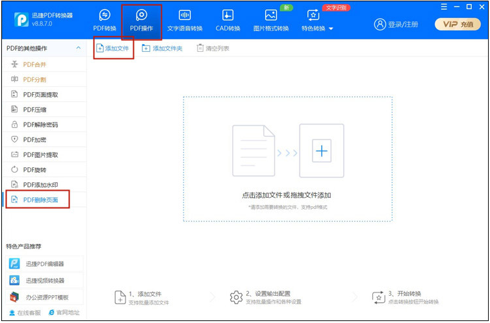Viewport: 490px width, 323px height.
Task: Select PDF加密 in the sidebar
Action: tap(44, 139)
